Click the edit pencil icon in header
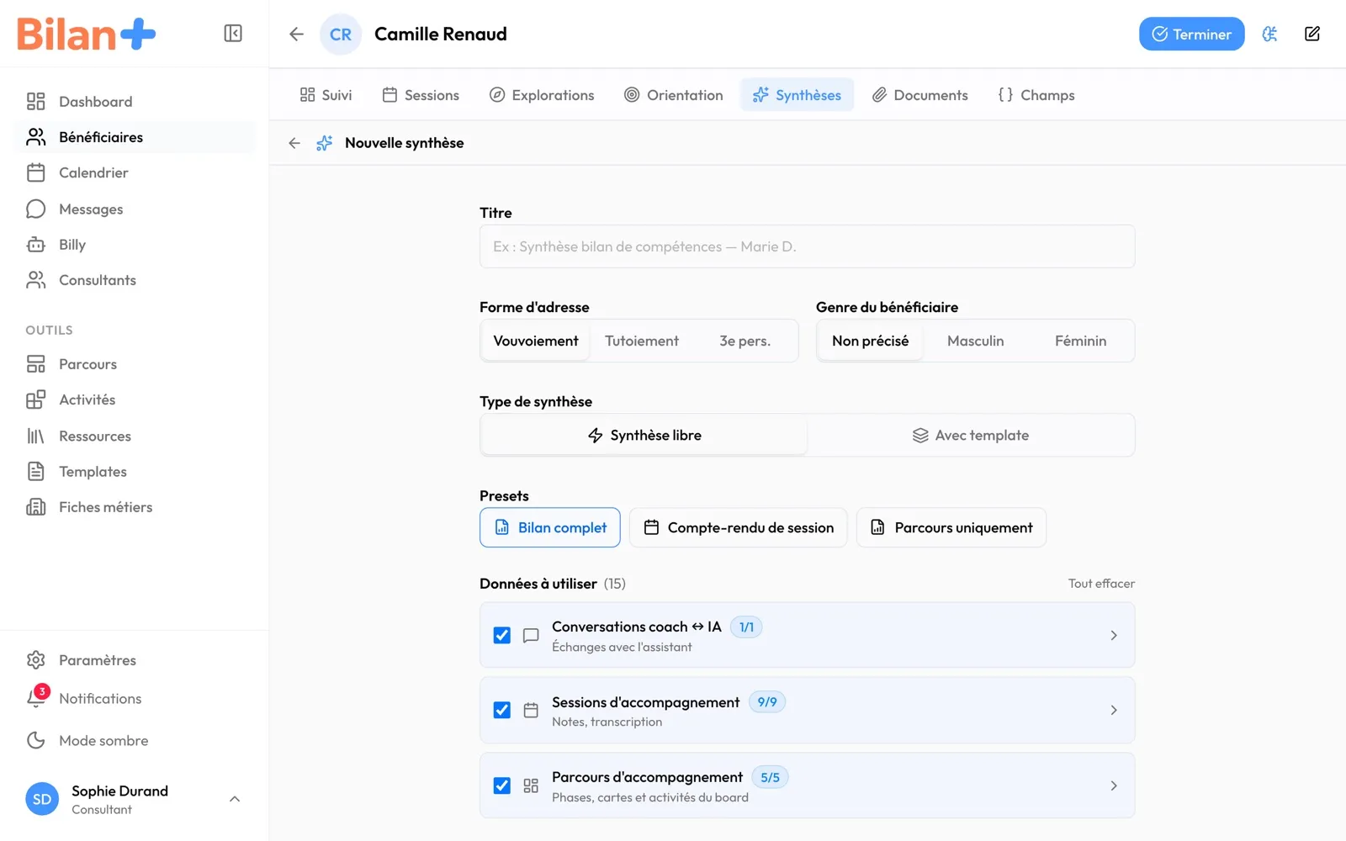This screenshot has width=1346, height=841. coord(1312,34)
